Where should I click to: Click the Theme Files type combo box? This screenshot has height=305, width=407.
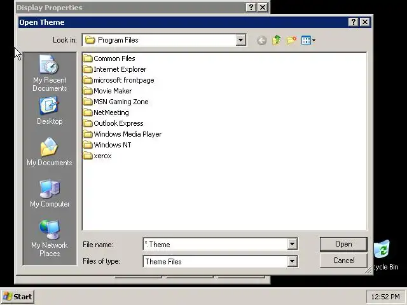(221, 261)
